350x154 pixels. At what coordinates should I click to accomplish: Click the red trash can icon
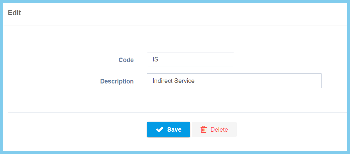204,130
